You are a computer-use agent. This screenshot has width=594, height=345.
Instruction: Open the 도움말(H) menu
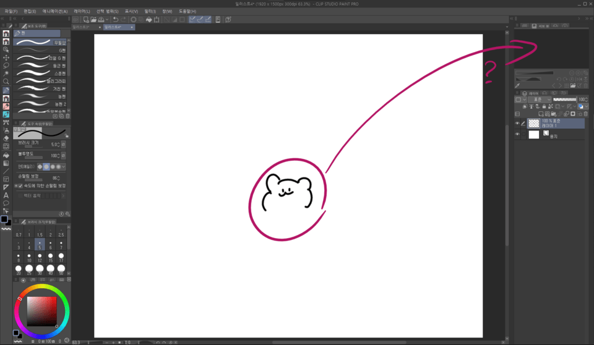tap(187, 11)
